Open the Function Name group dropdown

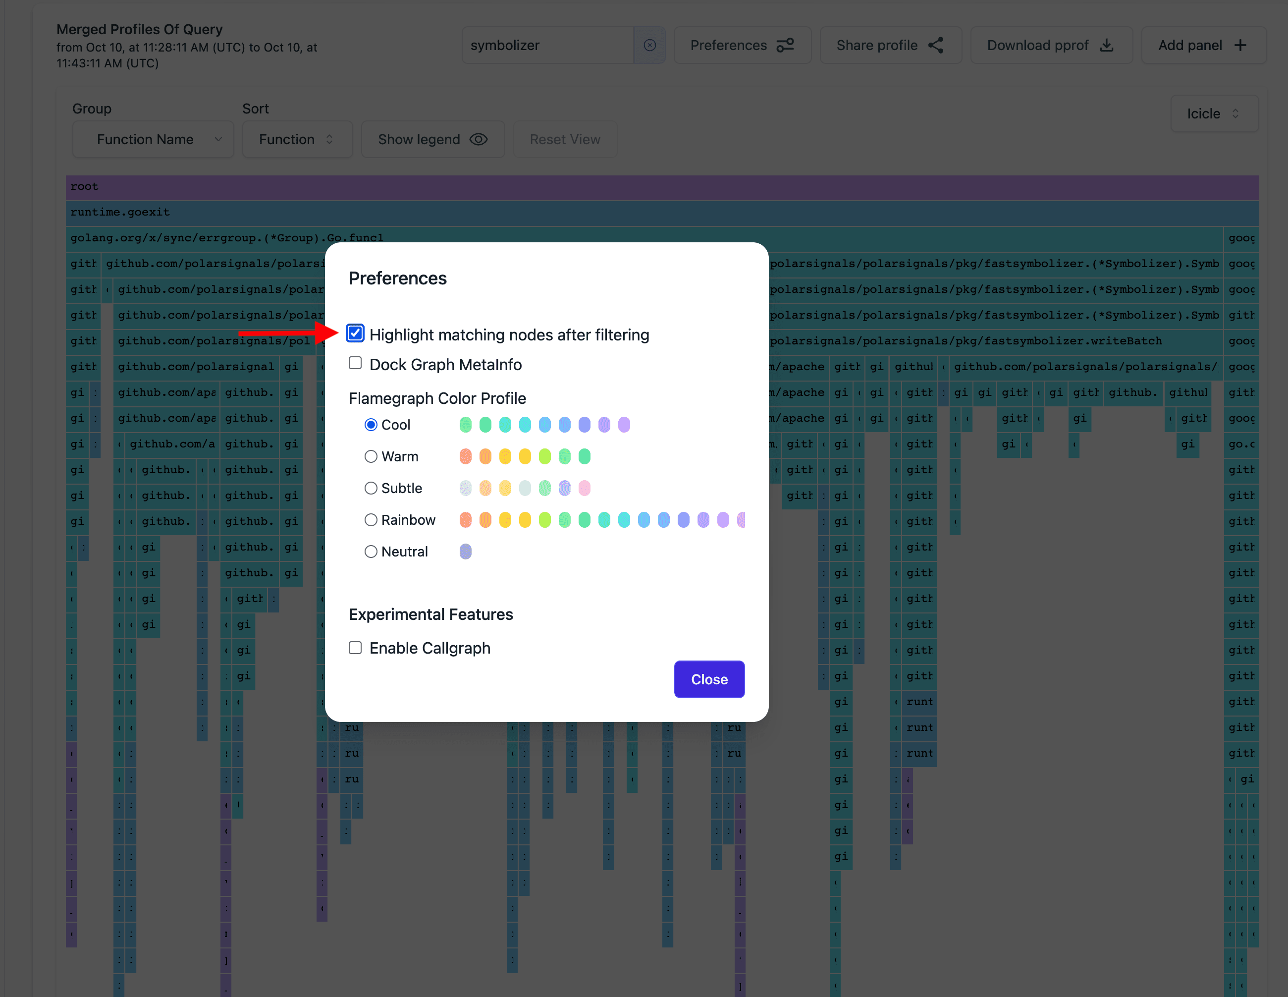(154, 140)
